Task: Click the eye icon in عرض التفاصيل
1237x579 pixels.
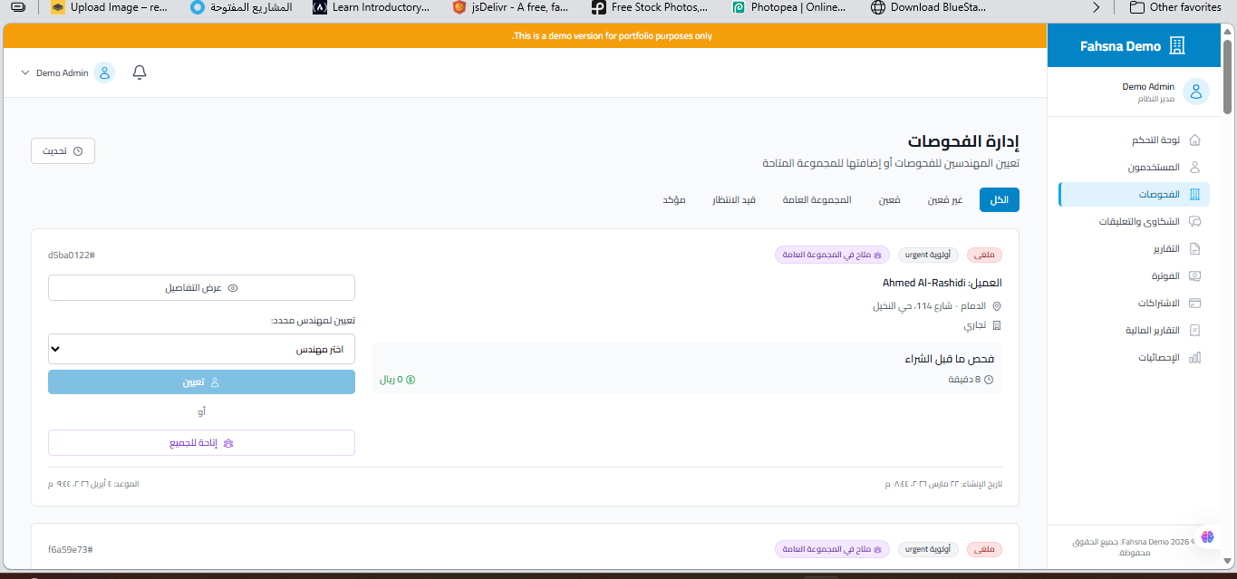Action: coord(233,288)
